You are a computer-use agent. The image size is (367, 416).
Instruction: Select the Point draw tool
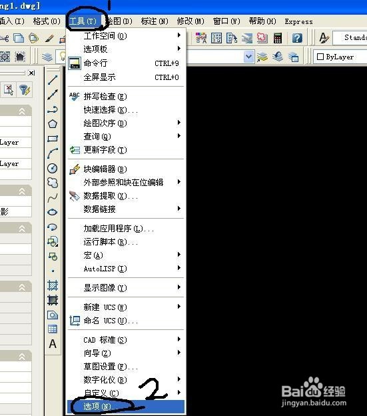coord(53,271)
